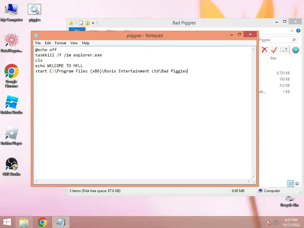Maximize the Notepad window
Viewport: 304px width, 228px height.
click(240, 34)
